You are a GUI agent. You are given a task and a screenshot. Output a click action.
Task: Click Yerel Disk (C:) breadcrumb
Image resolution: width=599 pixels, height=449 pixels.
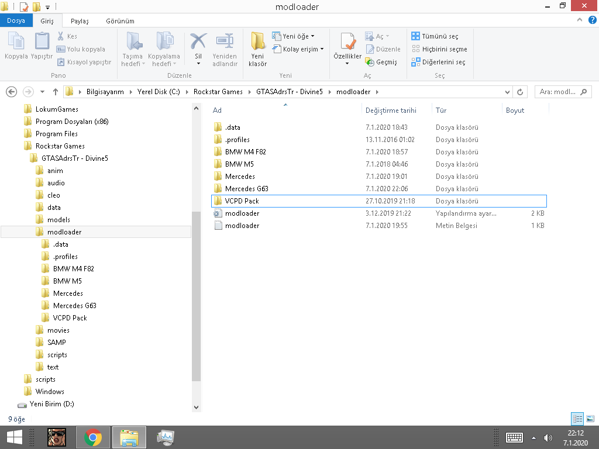click(159, 92)
